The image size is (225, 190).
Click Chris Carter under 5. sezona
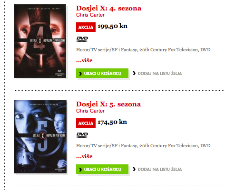click(x=90, y=111)
